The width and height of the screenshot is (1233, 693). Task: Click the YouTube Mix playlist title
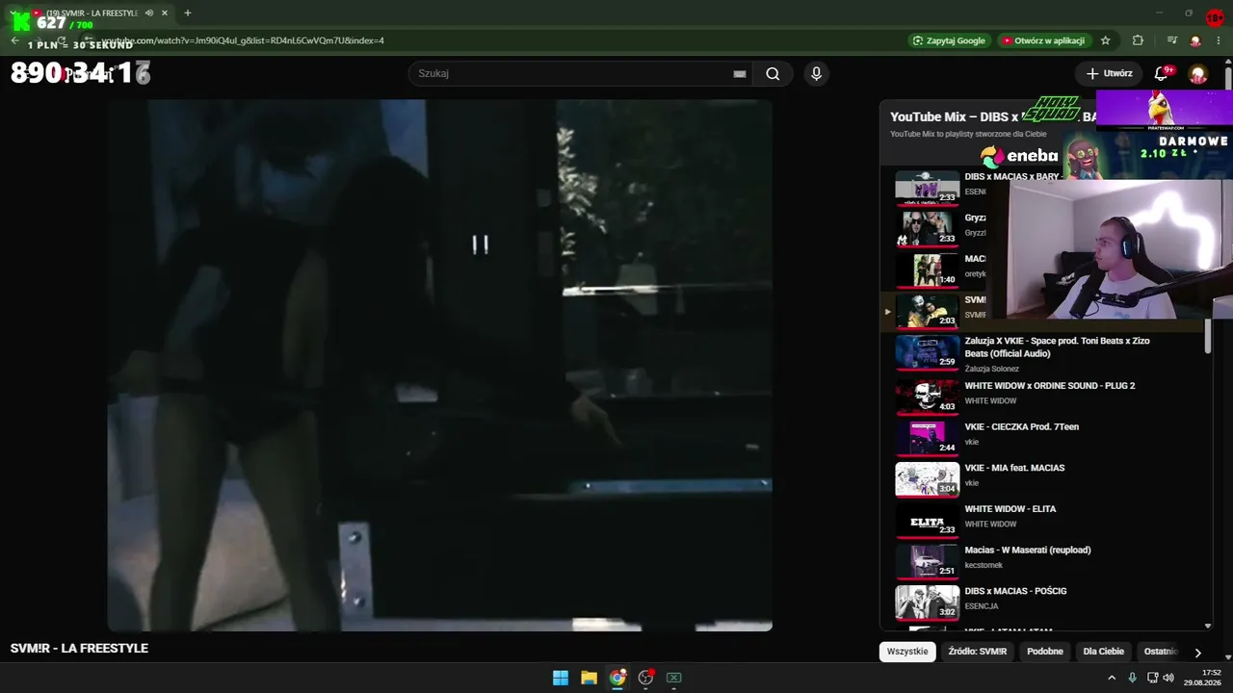pos(992,116)
